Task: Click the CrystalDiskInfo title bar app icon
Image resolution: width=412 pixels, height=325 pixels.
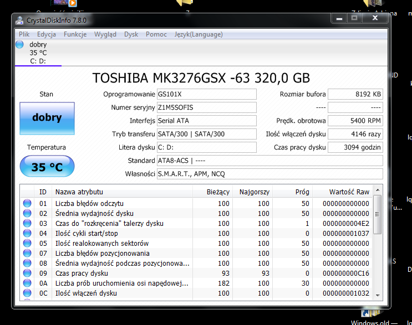Action: pyautogui.click(x=19, y=20)
